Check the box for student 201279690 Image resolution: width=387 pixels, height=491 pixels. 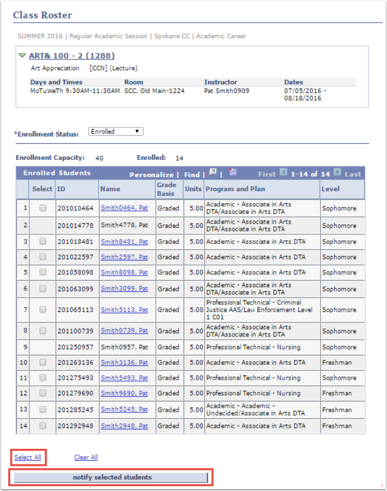point(43,392)
